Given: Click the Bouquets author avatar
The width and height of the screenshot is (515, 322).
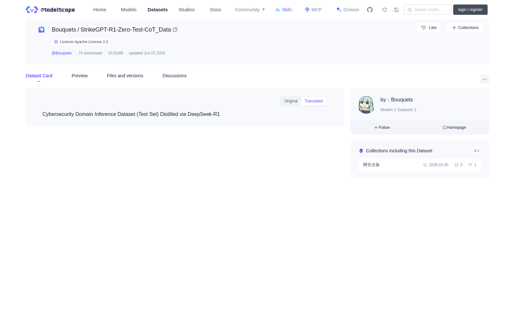Looking at the screenshot, I should coord(366,105).
